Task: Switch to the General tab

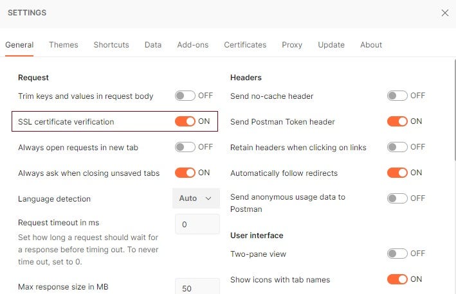Action: click(x=19, y=45)
